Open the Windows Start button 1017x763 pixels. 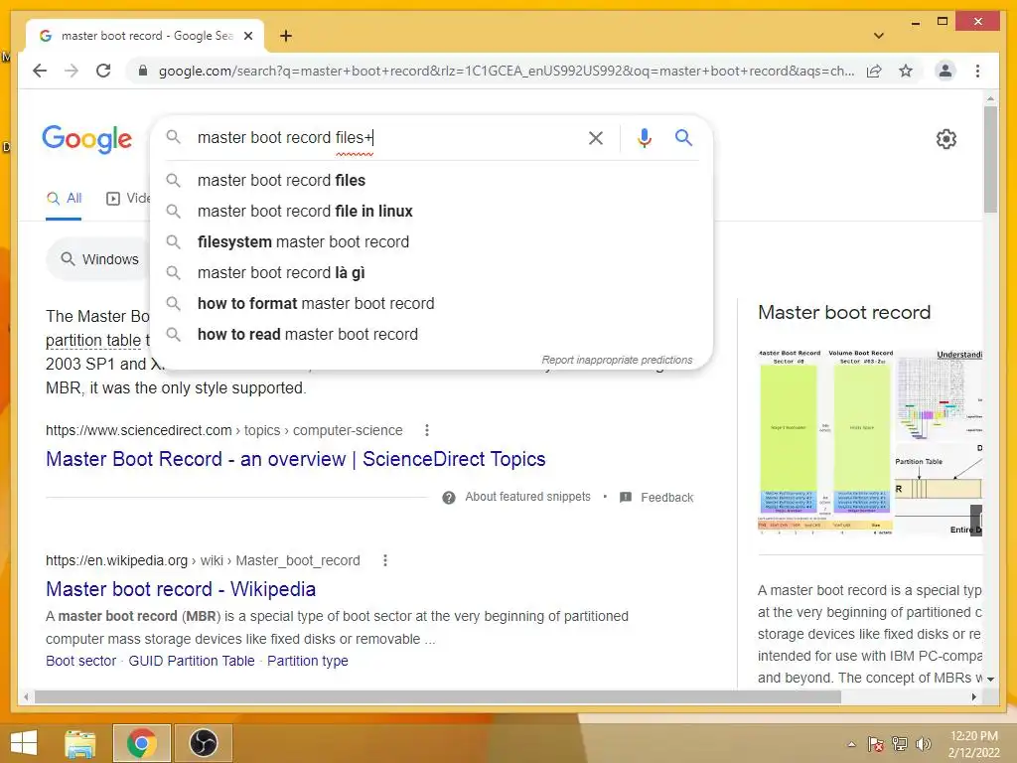pyautogui.click(x=24, y=743)
